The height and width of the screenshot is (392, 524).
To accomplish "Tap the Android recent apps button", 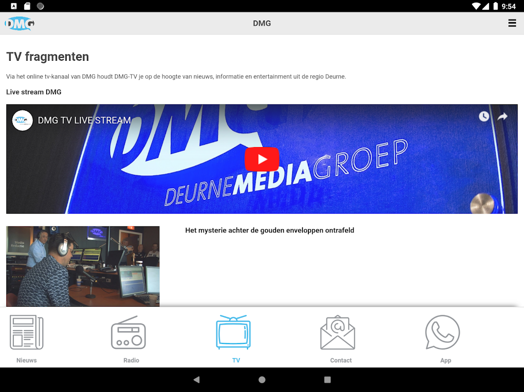I will tap(328, 380).
